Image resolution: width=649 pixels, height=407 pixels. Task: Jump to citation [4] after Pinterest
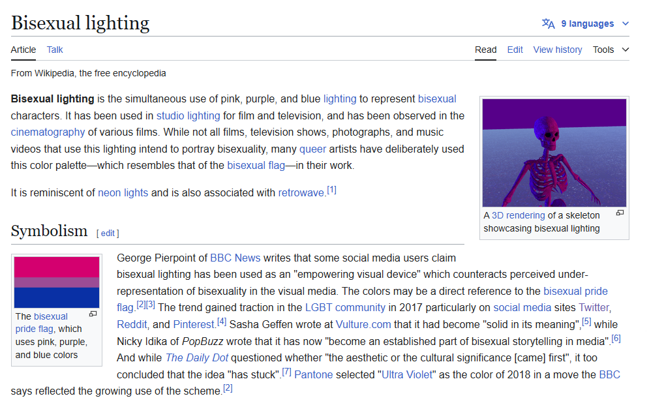pos(221,322)
